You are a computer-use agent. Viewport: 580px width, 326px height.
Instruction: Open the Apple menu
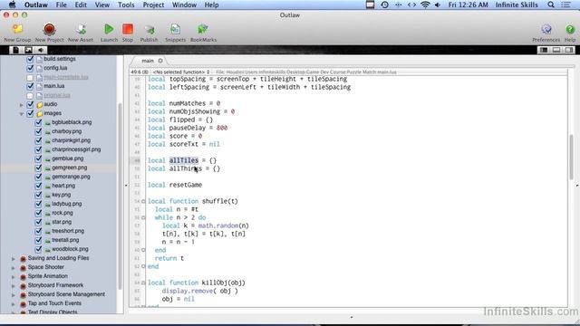coord(12,5)
